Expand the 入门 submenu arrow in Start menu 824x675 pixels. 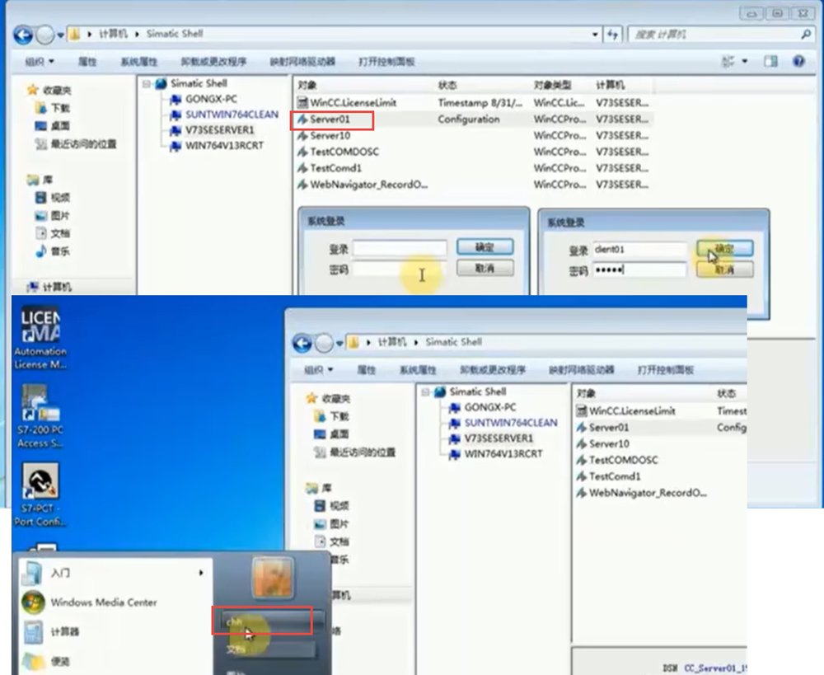coord(200,573)
